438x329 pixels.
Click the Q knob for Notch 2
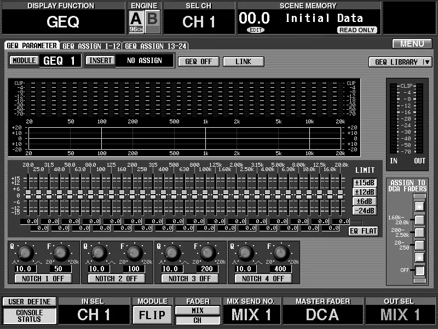coord(99,253)
